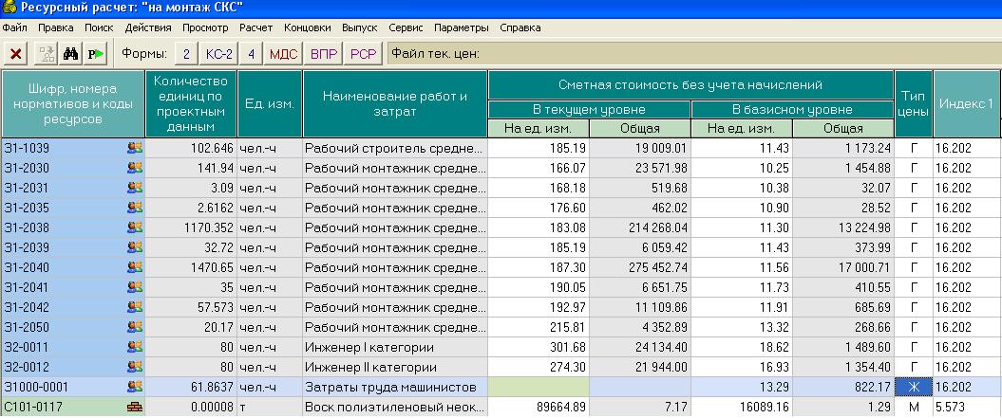Click the unit price 89664.89
The width and height of the screenshot is (1002, 418).
539,407
